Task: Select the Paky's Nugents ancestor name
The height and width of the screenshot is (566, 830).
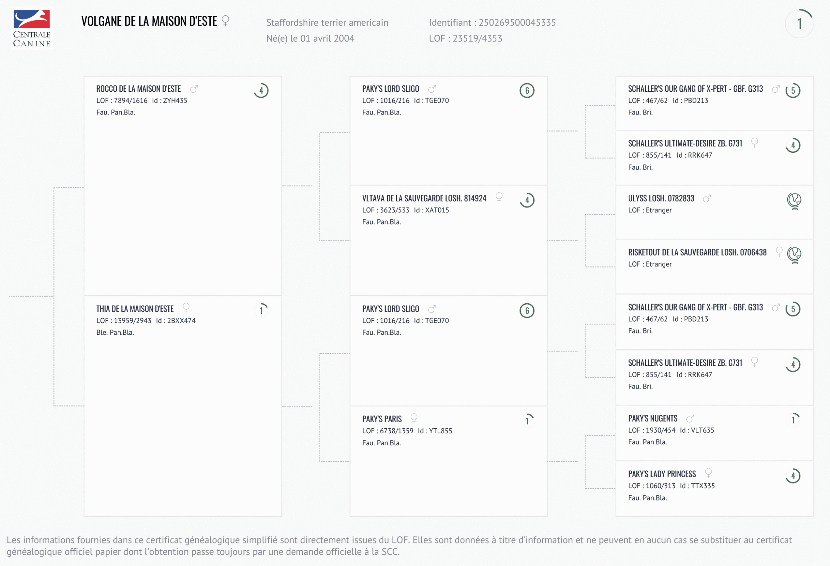Action: pyautogui.click(x=653, y=418)
